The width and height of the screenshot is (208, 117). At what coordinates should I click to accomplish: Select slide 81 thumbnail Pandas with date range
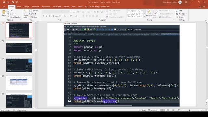click(x=19, y=100)
